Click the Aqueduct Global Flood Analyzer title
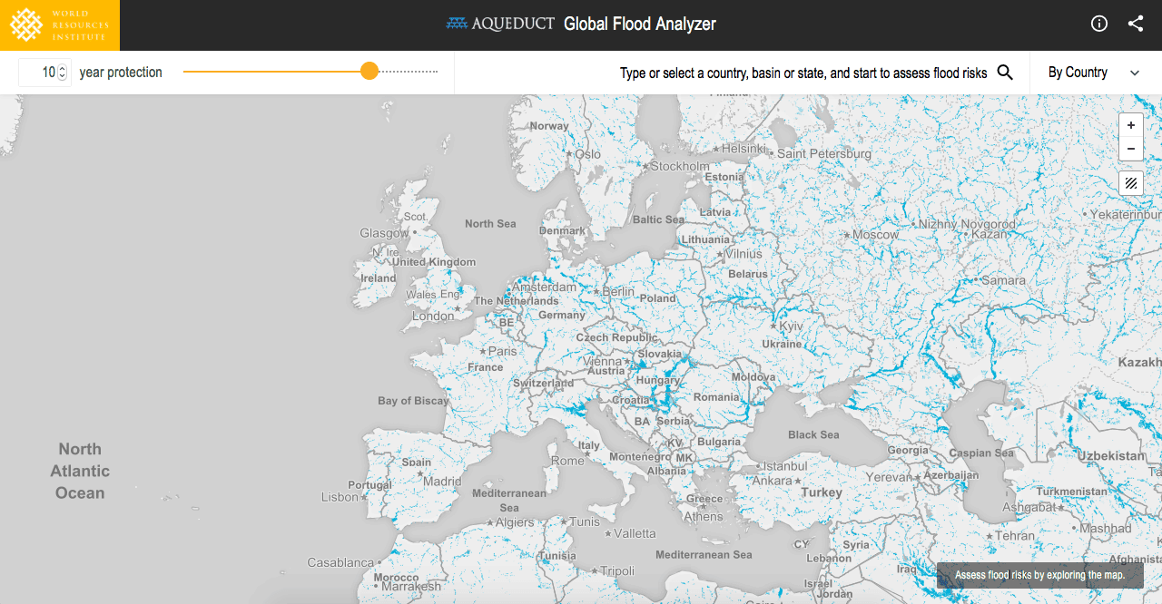1162x604 pixels. [581, 24]
